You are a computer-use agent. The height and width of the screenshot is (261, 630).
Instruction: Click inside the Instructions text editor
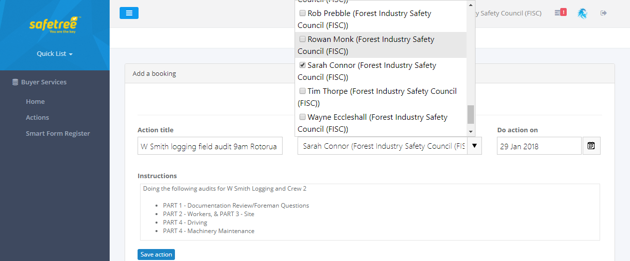click(370, 212)
